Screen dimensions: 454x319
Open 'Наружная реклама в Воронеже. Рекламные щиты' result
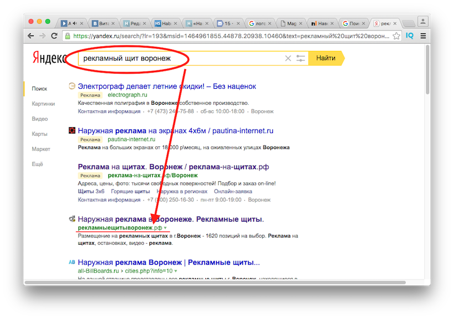coord(171,219)
